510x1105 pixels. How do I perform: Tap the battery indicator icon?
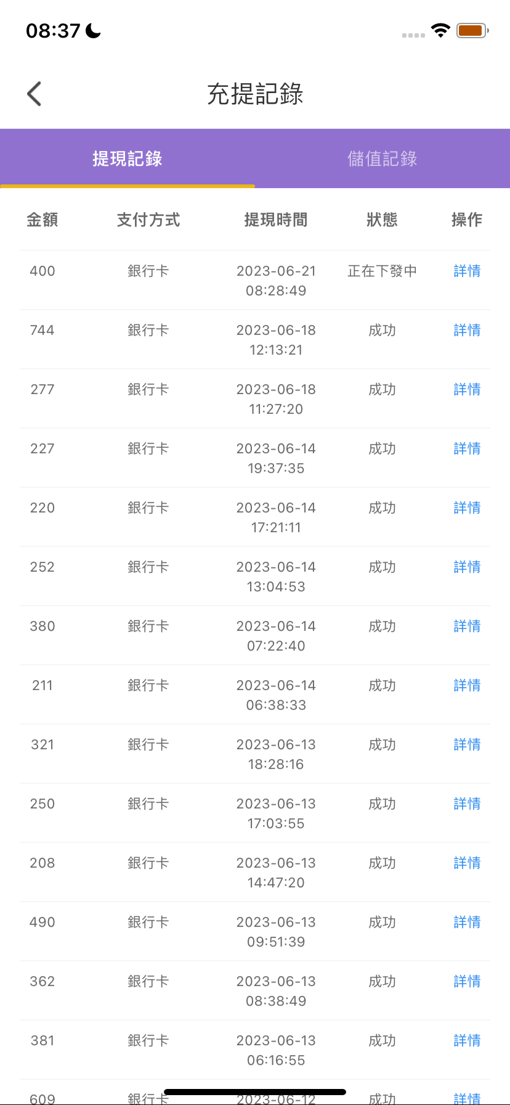pyautogui.click(x=472, y=30)
